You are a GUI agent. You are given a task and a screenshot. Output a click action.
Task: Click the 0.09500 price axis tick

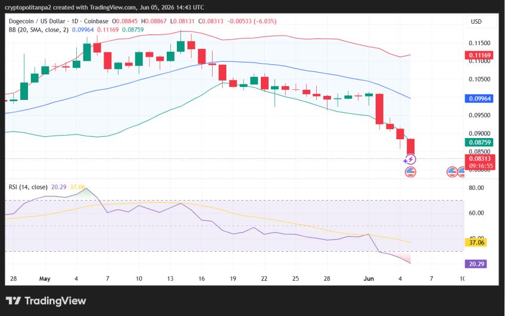point(479,115)
